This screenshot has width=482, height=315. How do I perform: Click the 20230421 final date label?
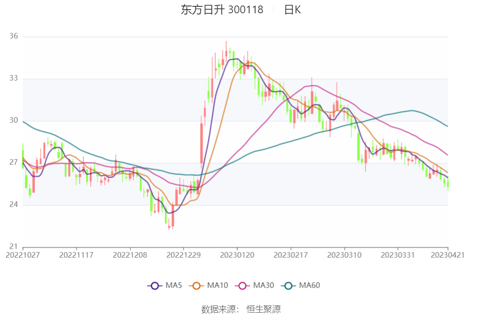click(448, 255)
